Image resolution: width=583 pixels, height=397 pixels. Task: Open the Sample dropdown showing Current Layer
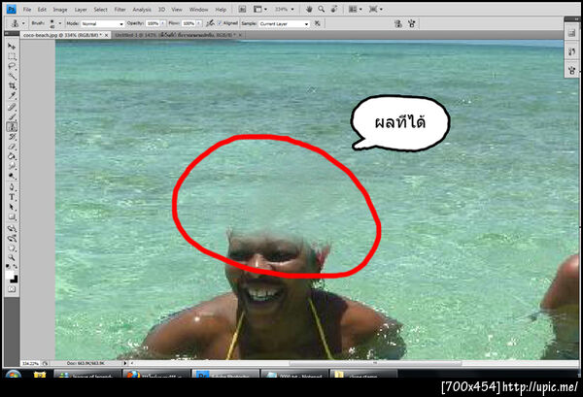tap(284, 23)
